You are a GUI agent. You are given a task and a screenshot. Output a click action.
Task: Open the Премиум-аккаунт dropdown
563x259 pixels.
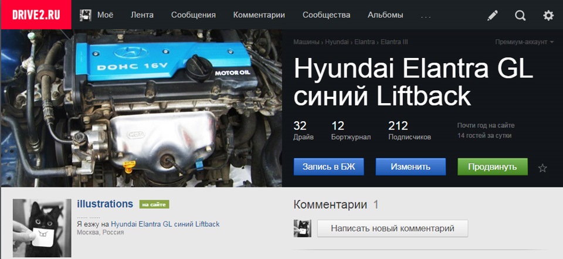coord(524,42)
